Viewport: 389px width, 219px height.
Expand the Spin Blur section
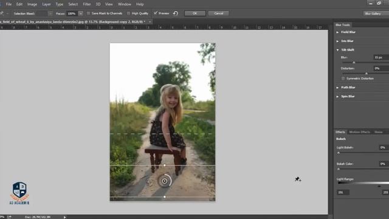[x=337, y=96]
